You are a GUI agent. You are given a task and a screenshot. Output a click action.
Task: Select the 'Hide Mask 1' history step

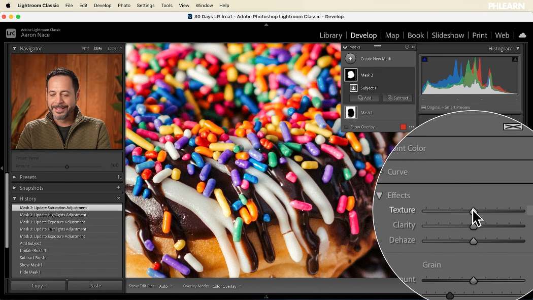pos(67,272)
